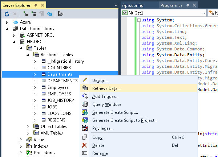Screen dimensions: 218x157
Task: Pin the Server Explorer panel with pushpin
Action: click(x=35, y=5)
